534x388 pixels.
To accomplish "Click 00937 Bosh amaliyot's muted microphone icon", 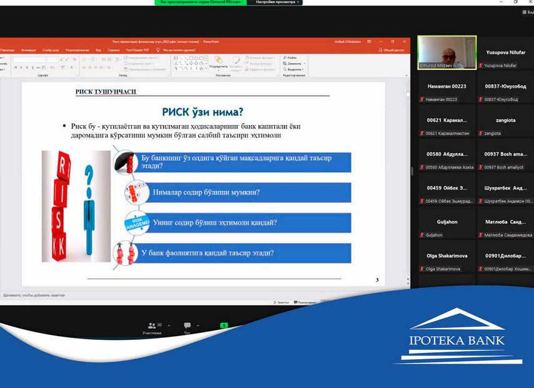I will [x=480, y=167].
